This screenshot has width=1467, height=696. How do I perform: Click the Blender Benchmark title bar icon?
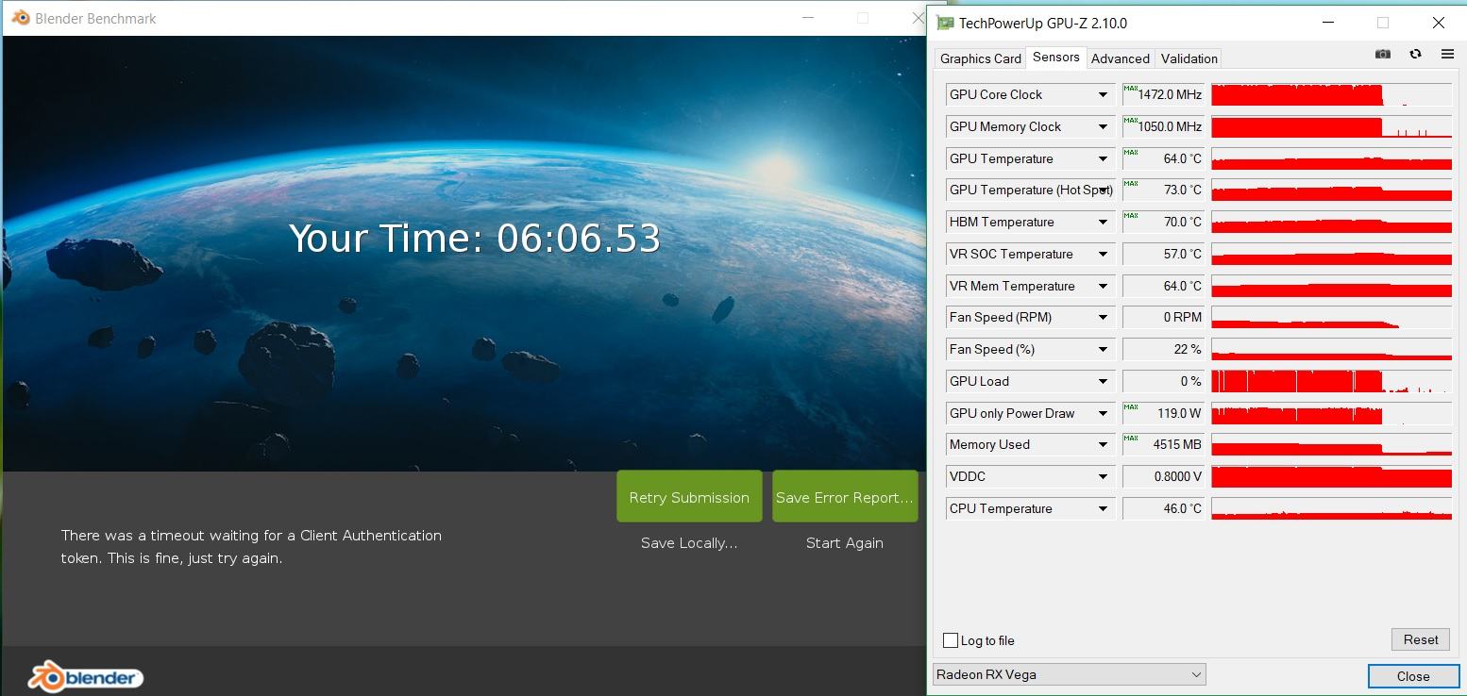[21, 18]
